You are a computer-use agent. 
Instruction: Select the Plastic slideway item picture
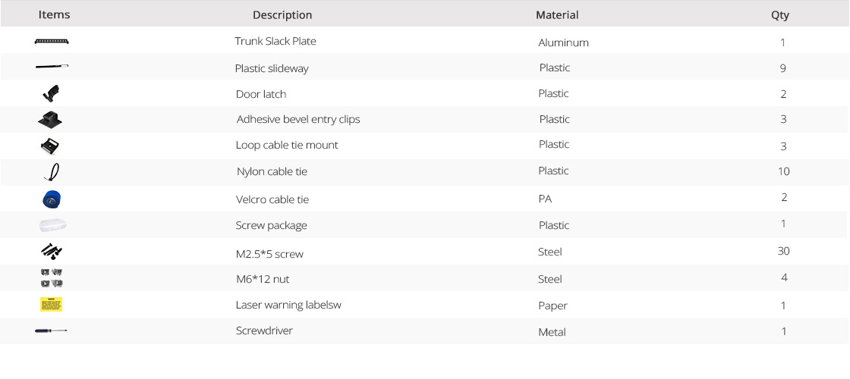pos(52,67)
